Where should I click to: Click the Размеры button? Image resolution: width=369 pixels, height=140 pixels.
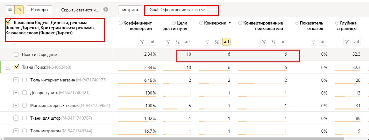click(39, 10)
